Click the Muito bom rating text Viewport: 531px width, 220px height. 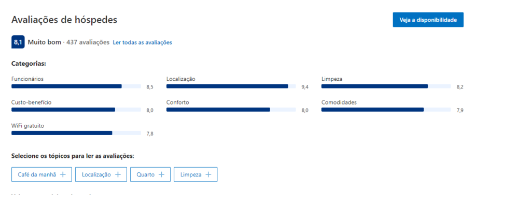[45, 42]
